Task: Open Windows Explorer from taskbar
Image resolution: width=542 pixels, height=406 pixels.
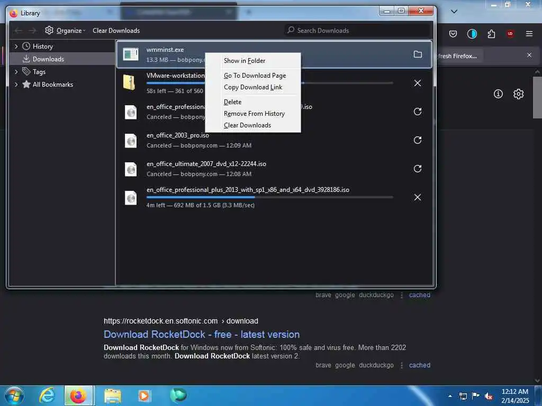Action: [112, 395]
